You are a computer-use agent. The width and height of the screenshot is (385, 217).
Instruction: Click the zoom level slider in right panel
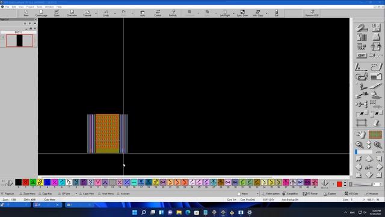[363, 153]
